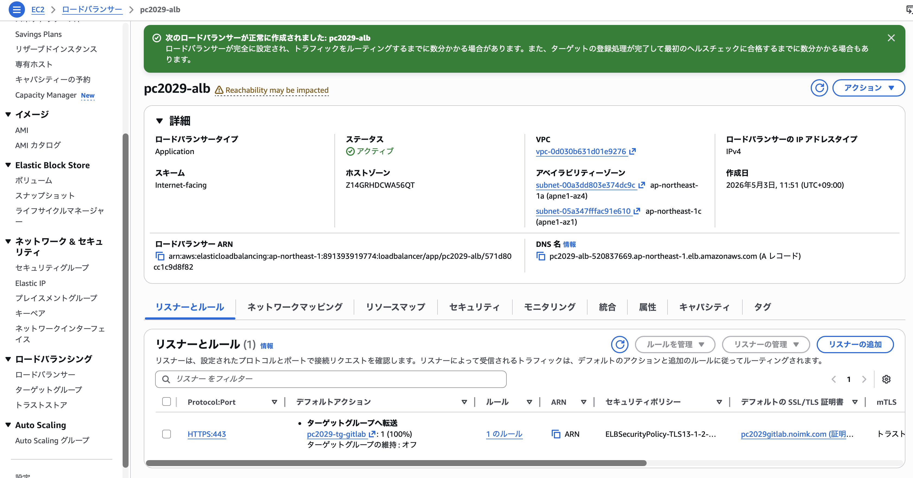
Task: Open the ロードバランサー breadcrumb link
Action: [x=92, y=9]
